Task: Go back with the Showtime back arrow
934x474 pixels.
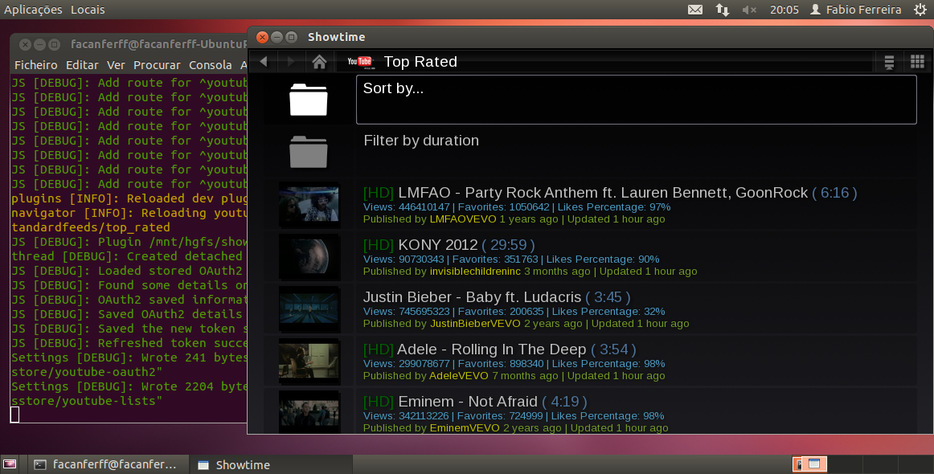Action: tap(264, 61)
